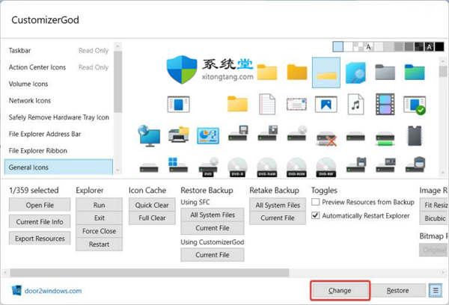Viewport: 449px width, 305px height.
Task: Select the DVD-ROM disc icon
Action: pyautogui.click(x=296, y=167)
